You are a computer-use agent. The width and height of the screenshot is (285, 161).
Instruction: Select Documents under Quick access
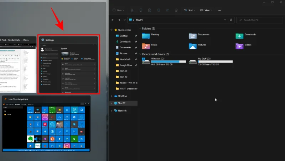click(125, 48)
